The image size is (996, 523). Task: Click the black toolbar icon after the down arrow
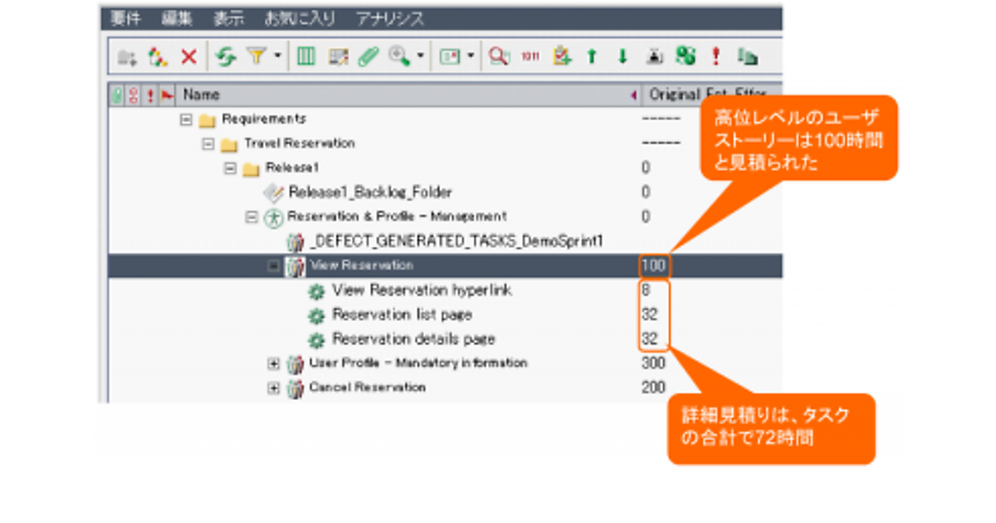pyautogui.click(x=654, y=56)
